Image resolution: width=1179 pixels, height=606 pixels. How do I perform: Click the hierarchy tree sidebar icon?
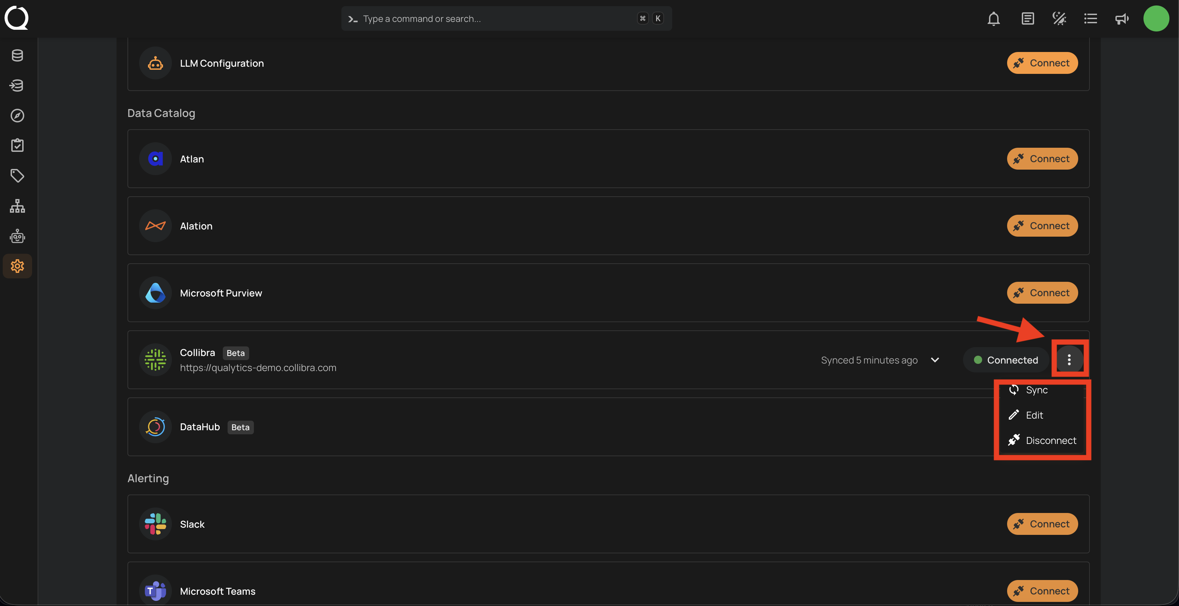click(x=17, y=206)
